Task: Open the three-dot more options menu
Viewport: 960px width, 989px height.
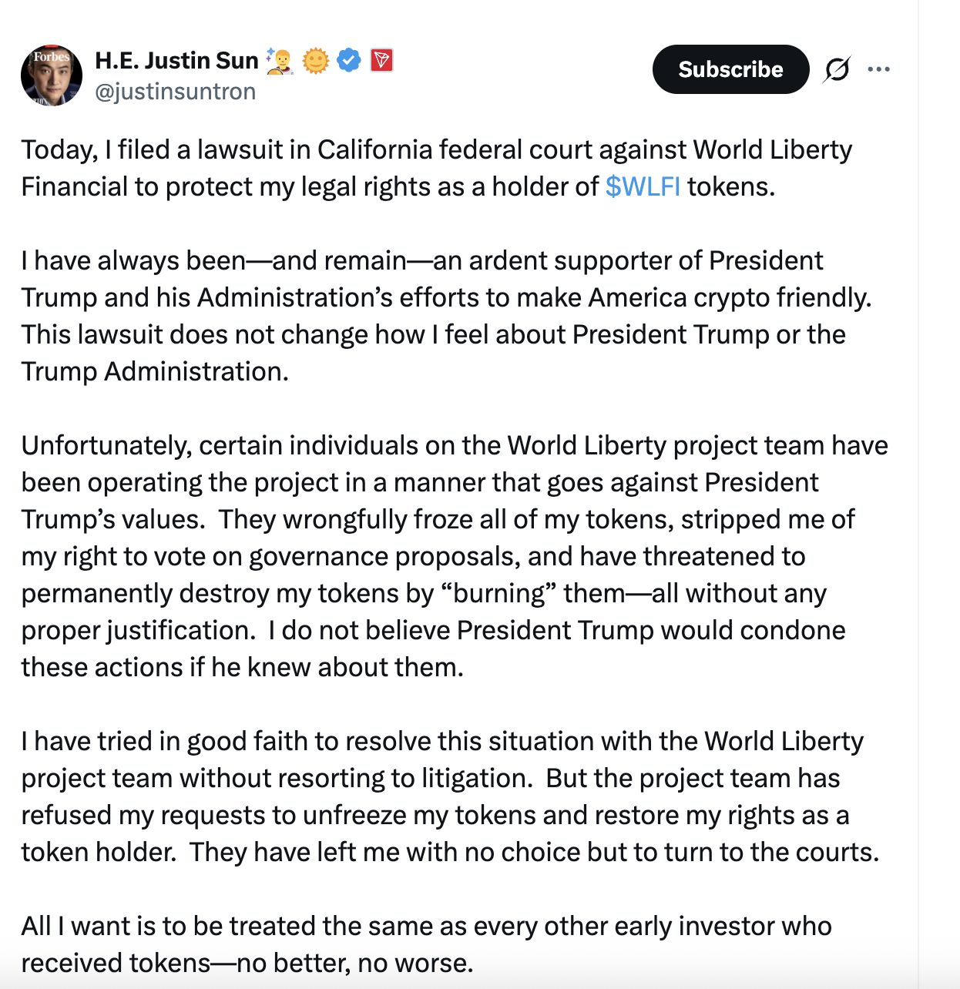Action: pos(878,69)
